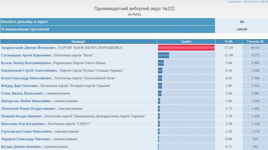The height and width of the screenshot is (150, 268).
Task: Select candidate Пилипів Богдан Іванович
Action: click(x=21, y=116)
